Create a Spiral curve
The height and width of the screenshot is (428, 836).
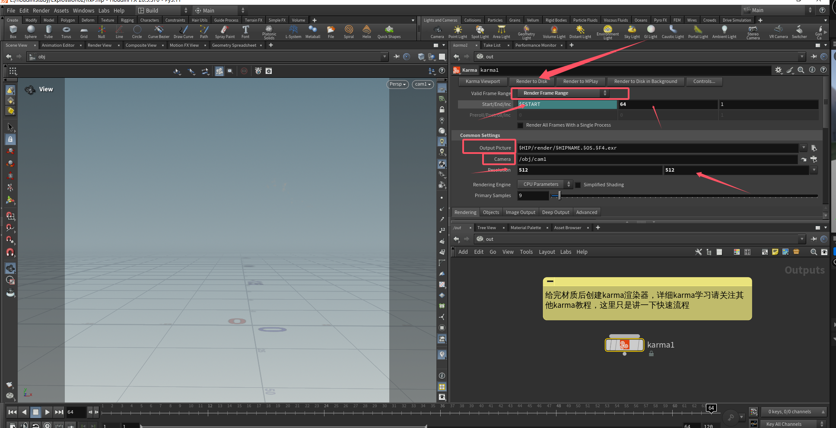(x=349, y=32)
